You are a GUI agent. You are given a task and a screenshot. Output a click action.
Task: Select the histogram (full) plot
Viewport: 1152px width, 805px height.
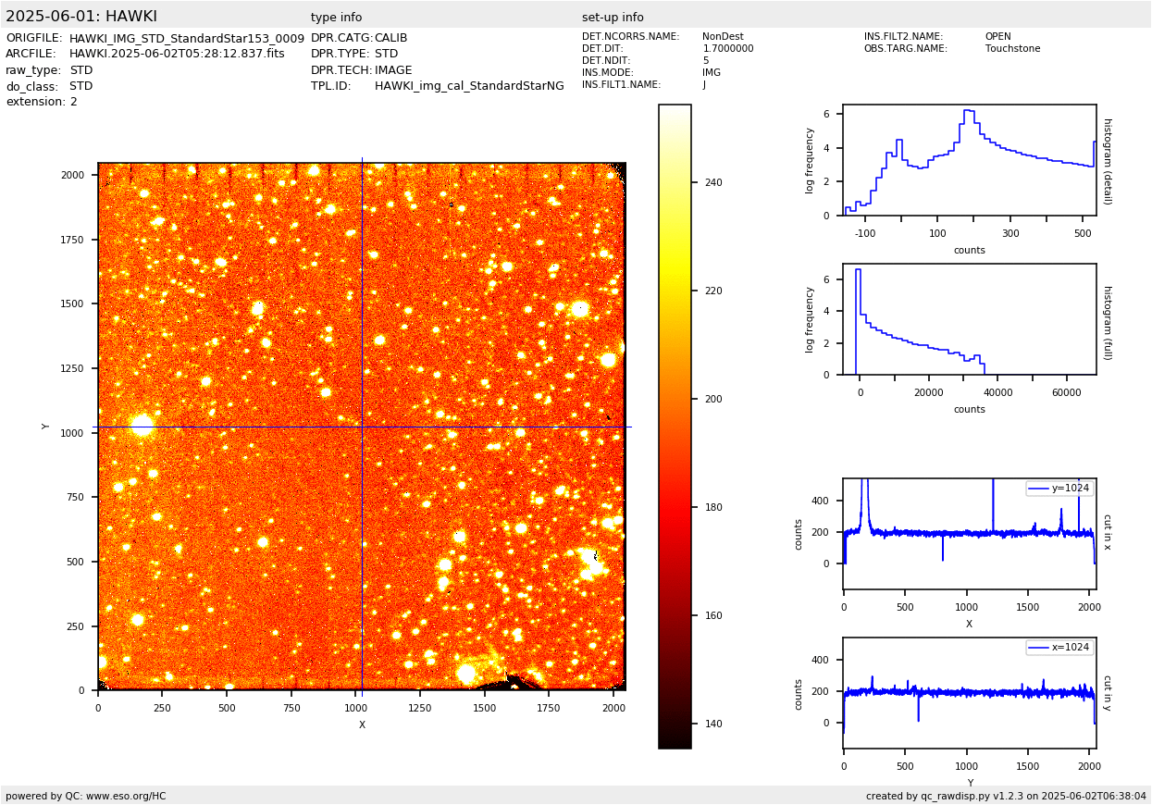(x=969, y=319)
